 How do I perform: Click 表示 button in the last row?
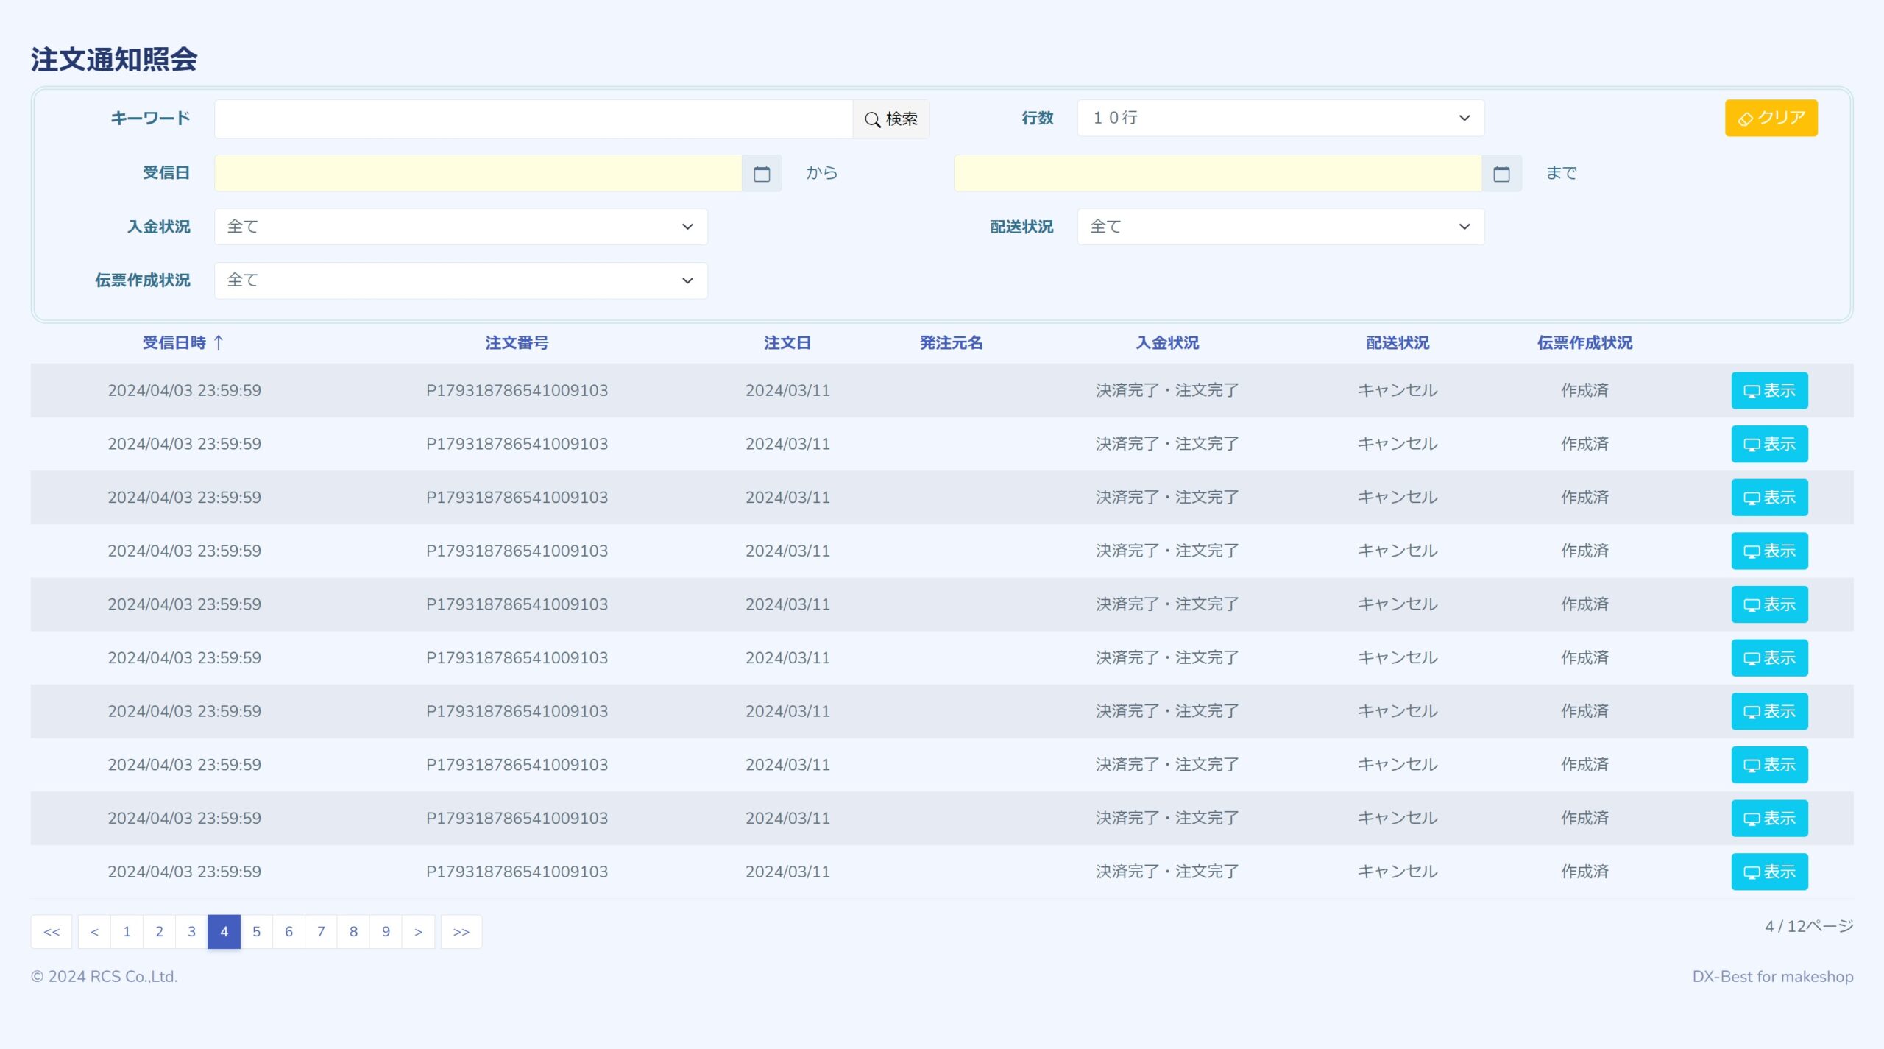1769,872
